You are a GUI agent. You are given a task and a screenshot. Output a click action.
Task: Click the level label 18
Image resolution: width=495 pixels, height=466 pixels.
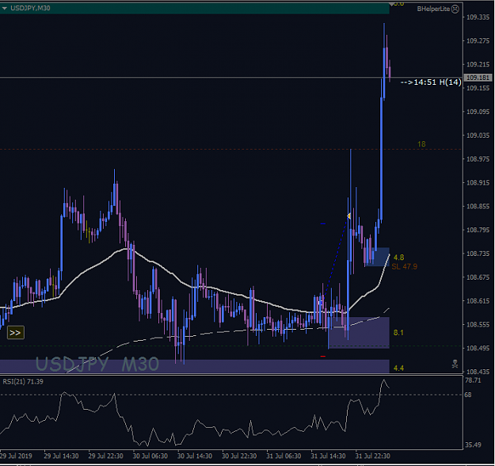point(421,144)
